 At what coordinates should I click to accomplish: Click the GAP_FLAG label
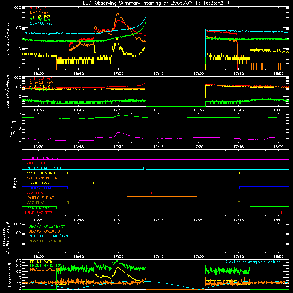pos(36,163)
